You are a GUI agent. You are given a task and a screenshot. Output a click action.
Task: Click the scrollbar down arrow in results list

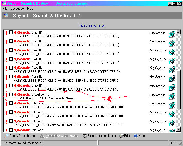[x=178, y=129]
